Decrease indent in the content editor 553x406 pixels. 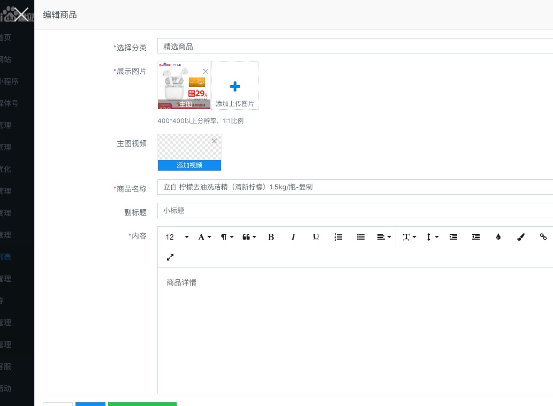pos(476,237)
